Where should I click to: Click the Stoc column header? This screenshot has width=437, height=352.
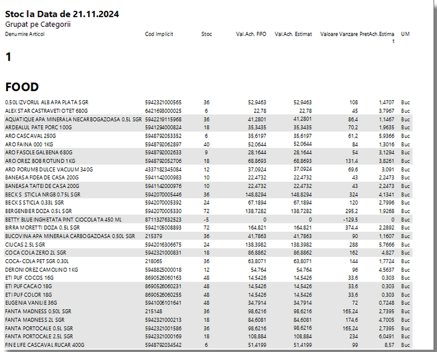207,34
